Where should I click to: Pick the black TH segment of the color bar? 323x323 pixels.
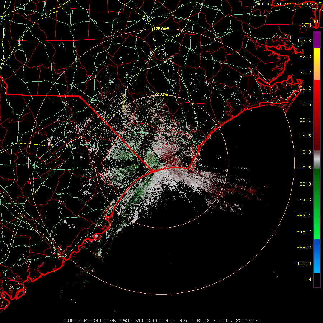point(317,280)
